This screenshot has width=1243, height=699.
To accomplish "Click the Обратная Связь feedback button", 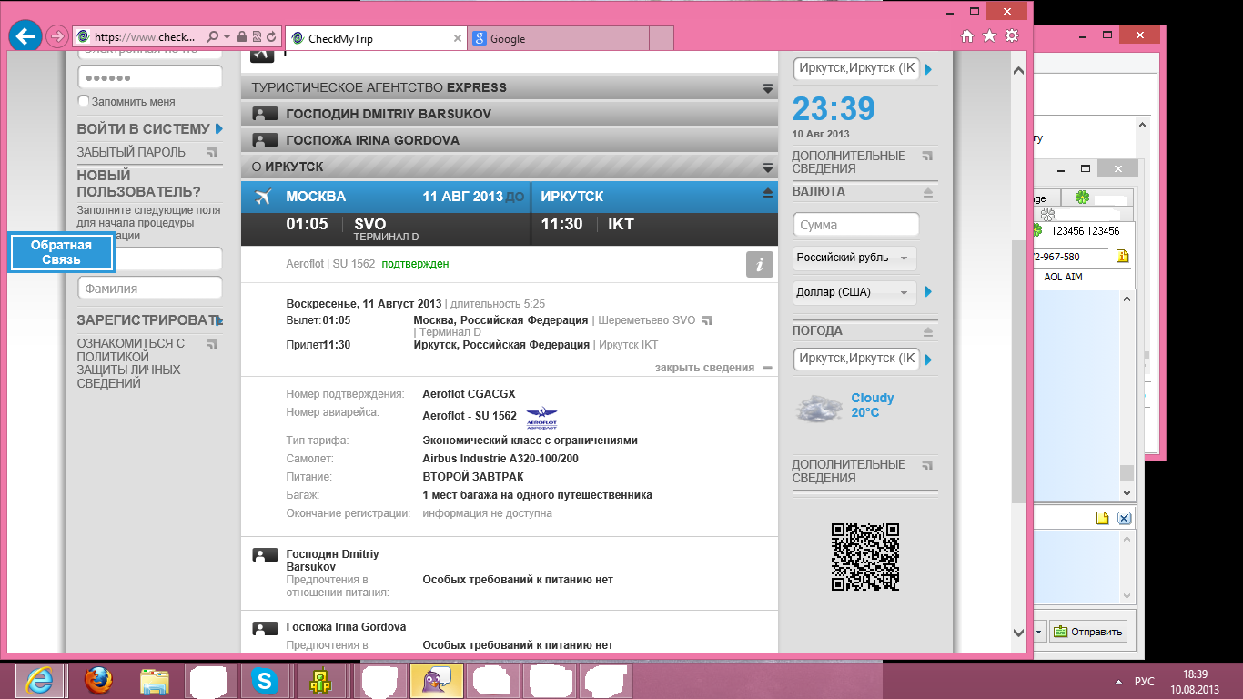I will tap(61, 252).
